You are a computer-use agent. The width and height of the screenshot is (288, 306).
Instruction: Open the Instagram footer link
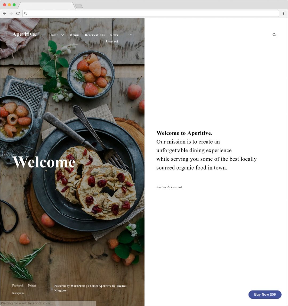[18, 293]
